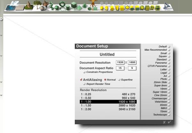Image resolution: width=192 pixels, height=133 pixels.
Task: Create a green cube primitive
Action: (x=74, y=5)
